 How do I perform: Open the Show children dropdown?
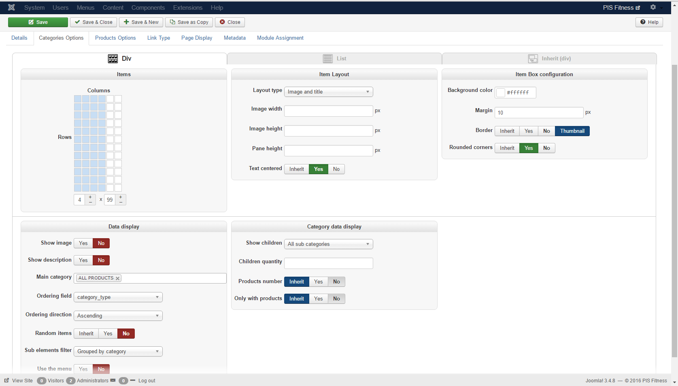(x=328, y=244)
